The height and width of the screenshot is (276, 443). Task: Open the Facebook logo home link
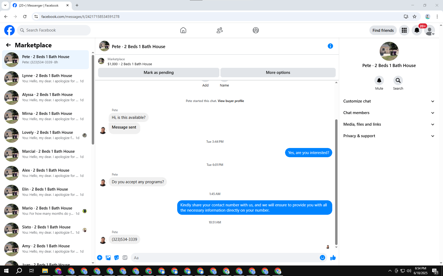click(x=9, y=30)
